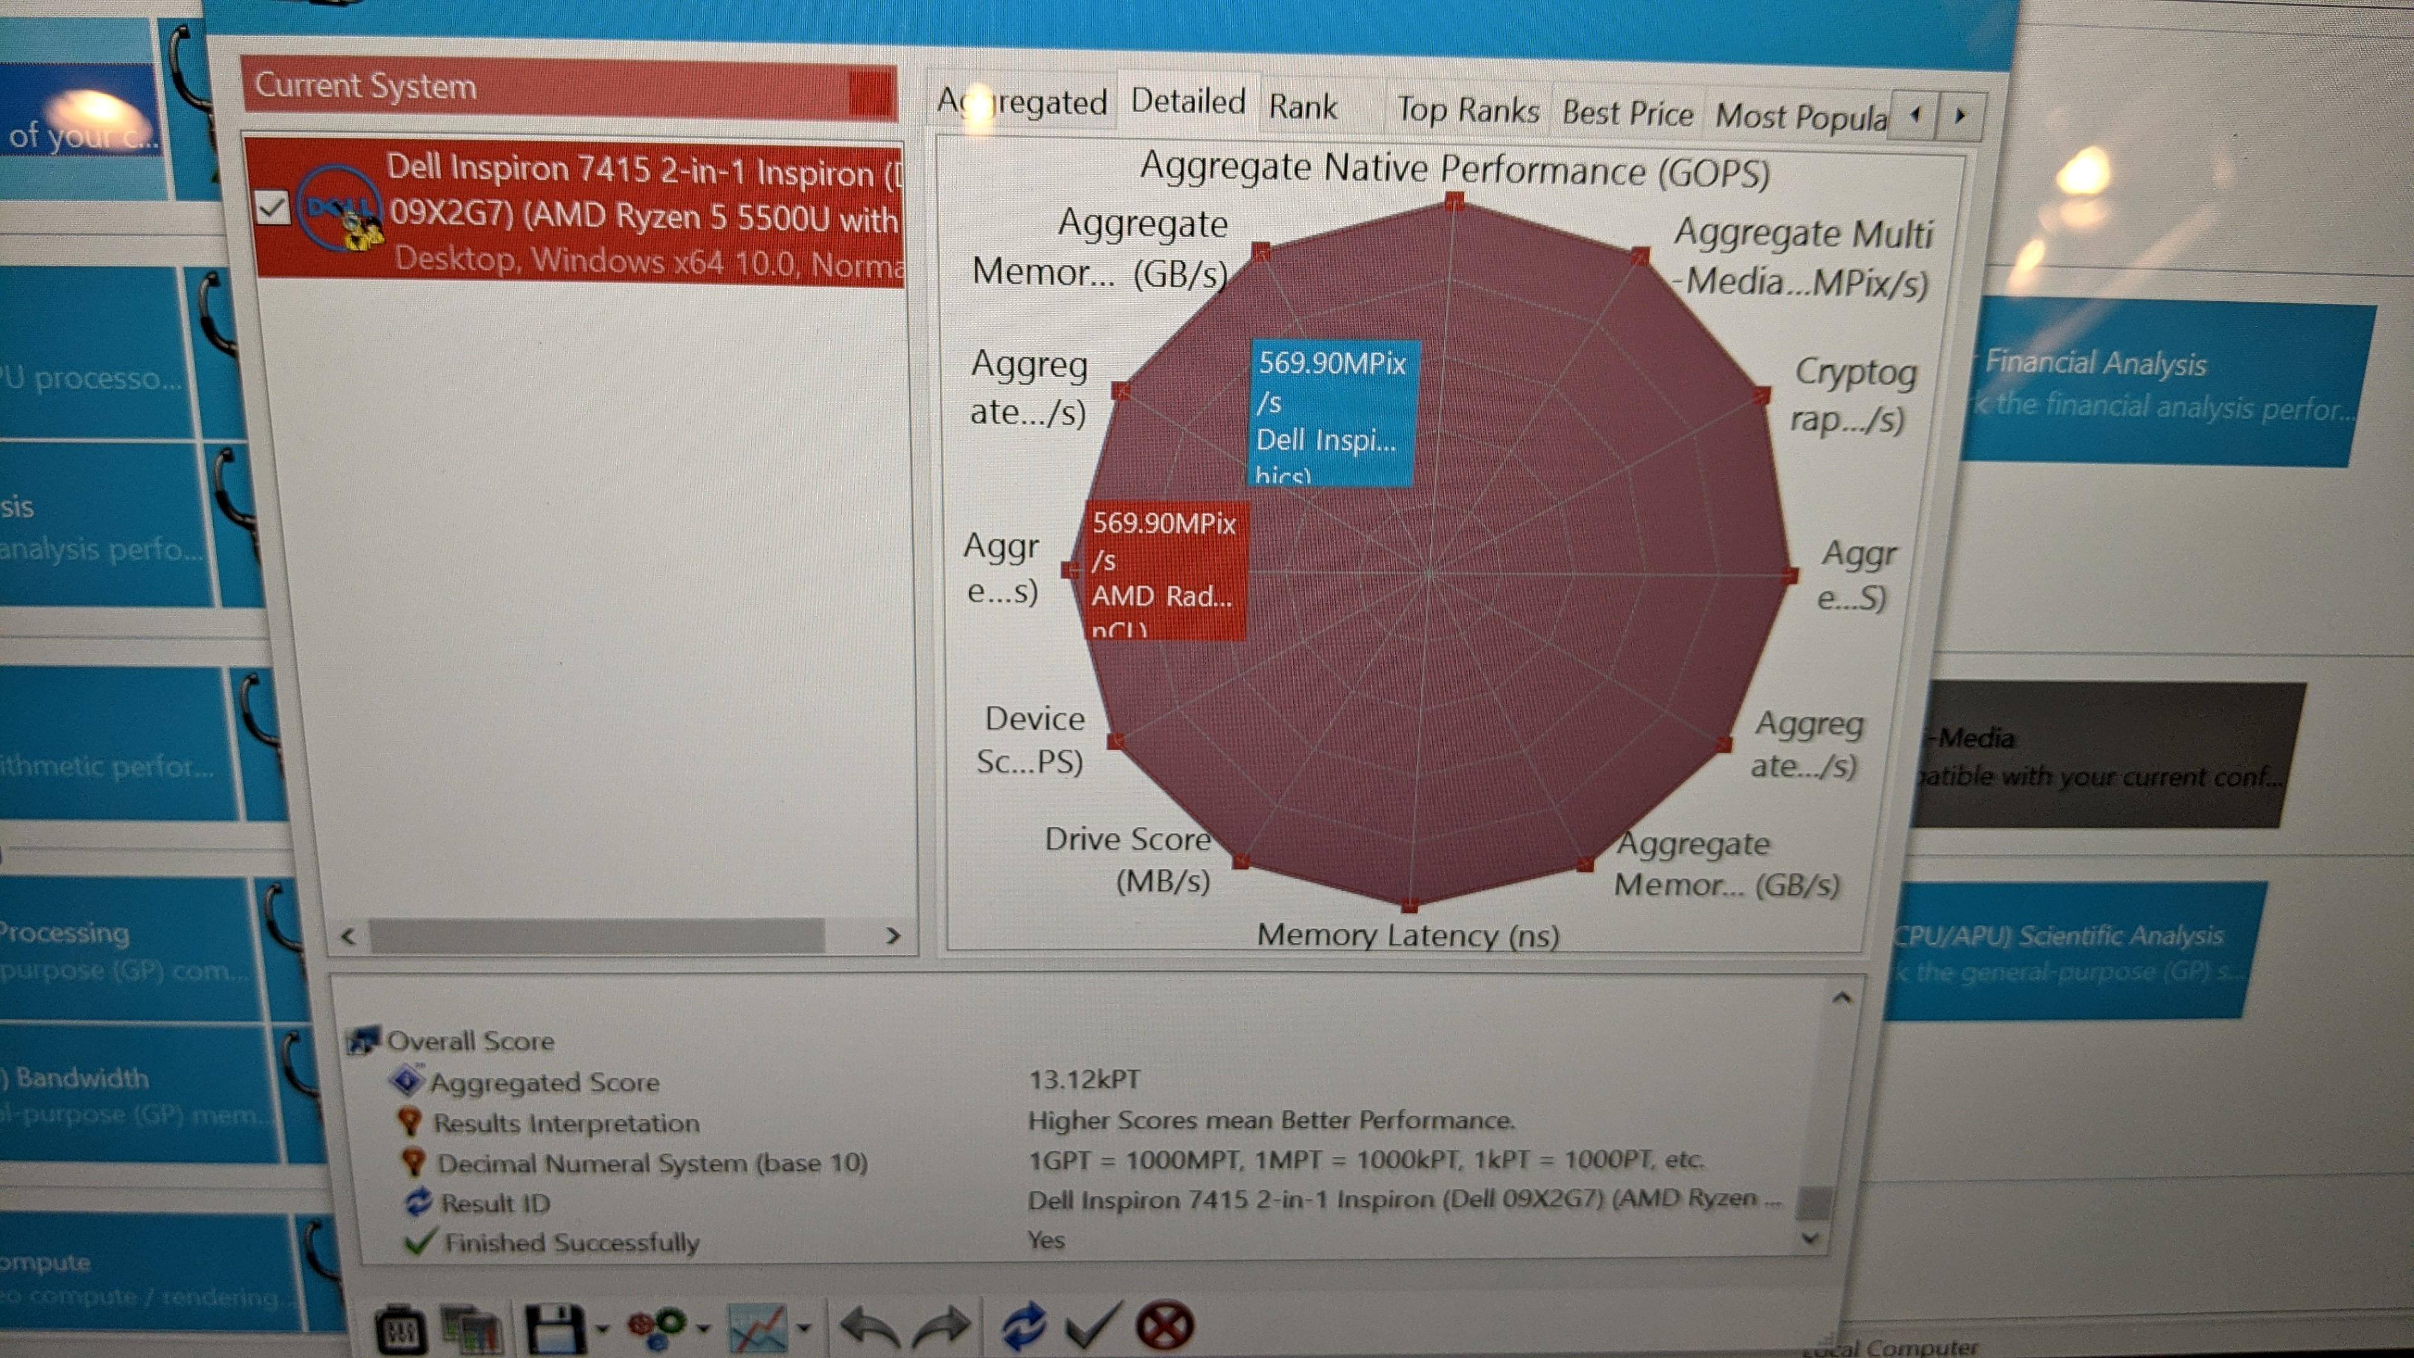Click the colored gears engine icon
Screen dimensions: 2414x1358
click(x=657, y=1327)
